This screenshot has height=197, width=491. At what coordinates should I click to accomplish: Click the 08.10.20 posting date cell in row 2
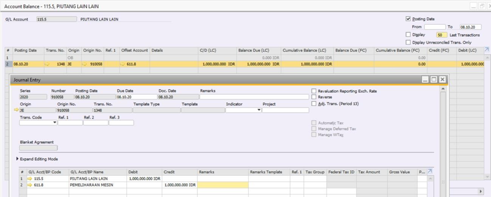[x=28, y=64]
